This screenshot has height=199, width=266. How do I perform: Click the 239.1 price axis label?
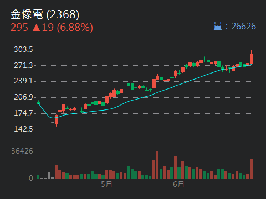[23, 81]
